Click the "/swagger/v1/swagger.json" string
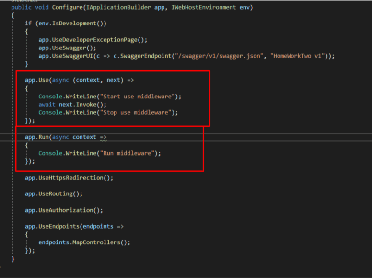 [219, 56]
